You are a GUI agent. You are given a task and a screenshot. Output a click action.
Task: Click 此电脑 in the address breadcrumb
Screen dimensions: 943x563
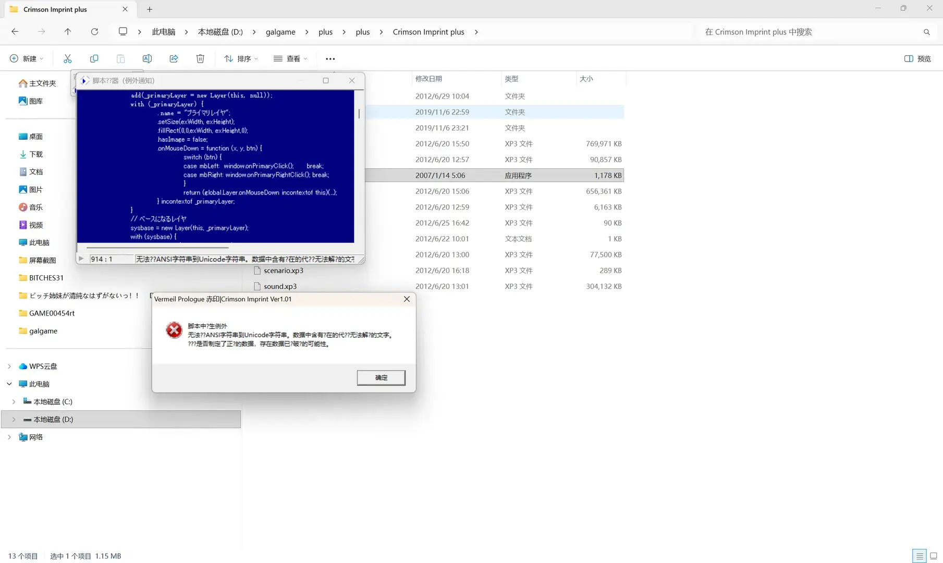pos(164,32)
